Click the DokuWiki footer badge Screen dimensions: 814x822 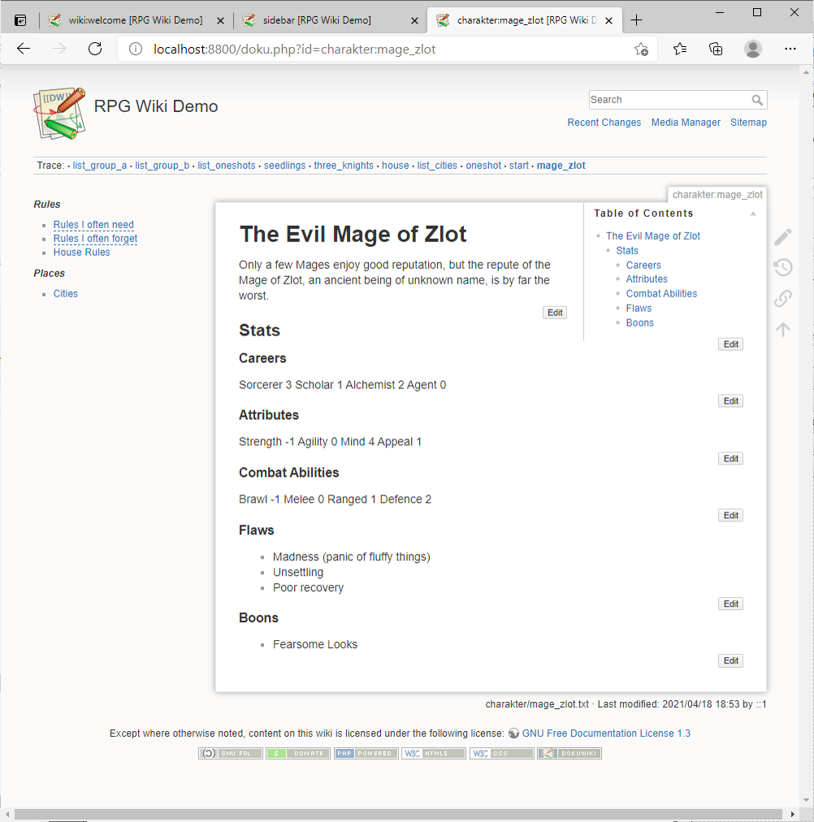pyautogui.click(x=569, y=753)
